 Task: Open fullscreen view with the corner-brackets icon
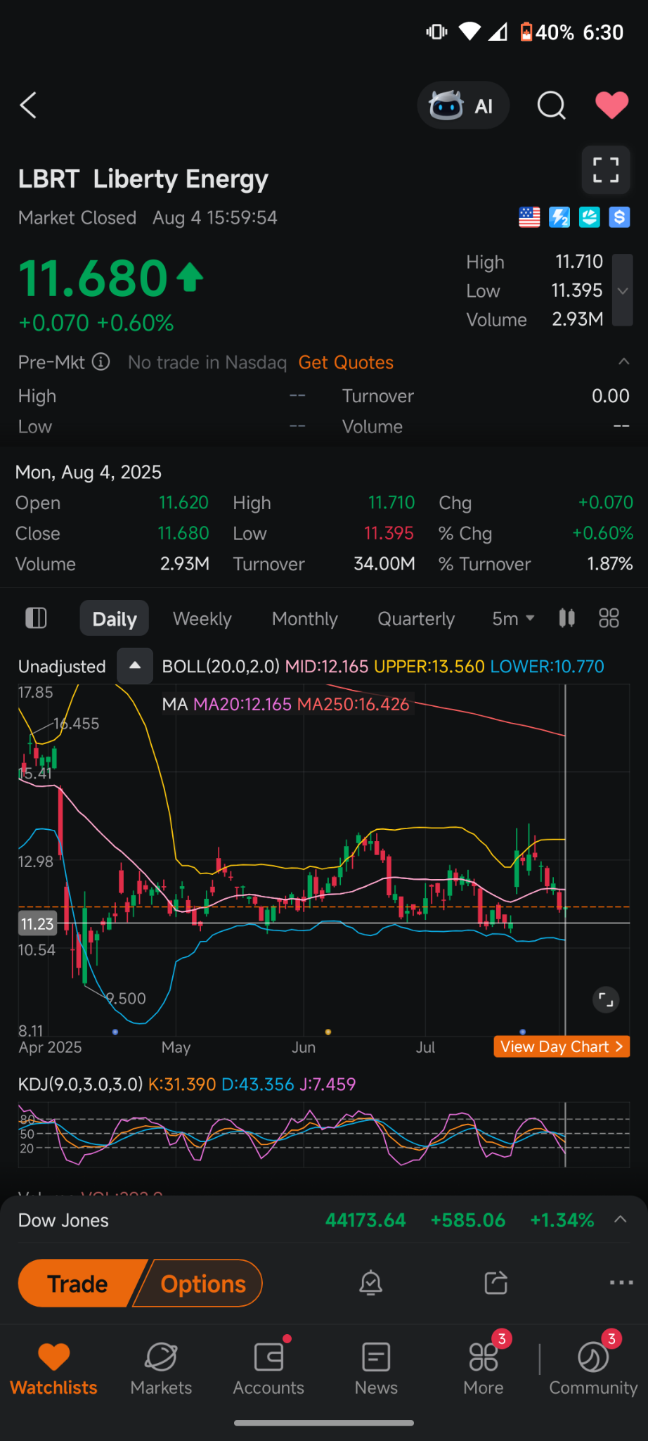click(606, 170)
